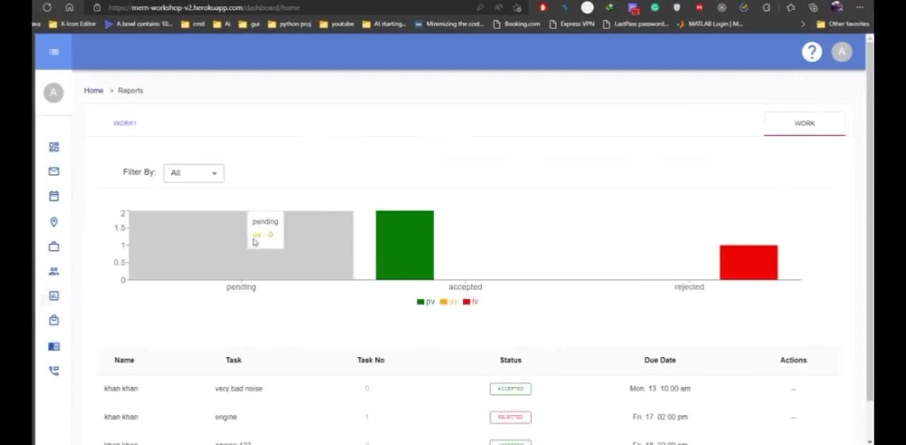Open the user avatar in the blue header
The width and height of the screenshot is (906, 445).
point(842,52)
